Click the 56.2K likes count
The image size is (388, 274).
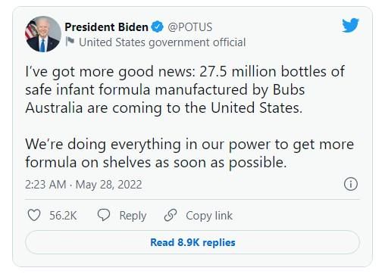tap(63, 216)
